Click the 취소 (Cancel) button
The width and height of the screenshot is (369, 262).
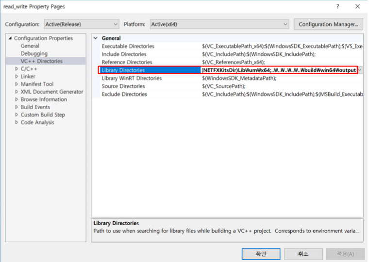(303, 254)
